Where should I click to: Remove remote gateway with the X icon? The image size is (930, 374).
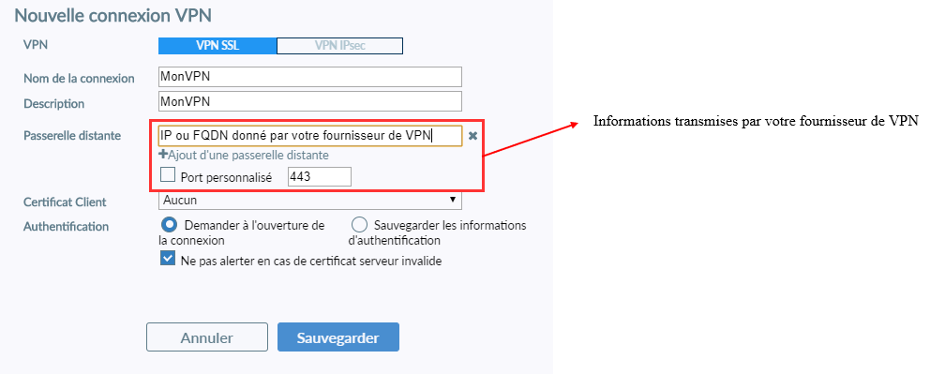click(472, 136)
